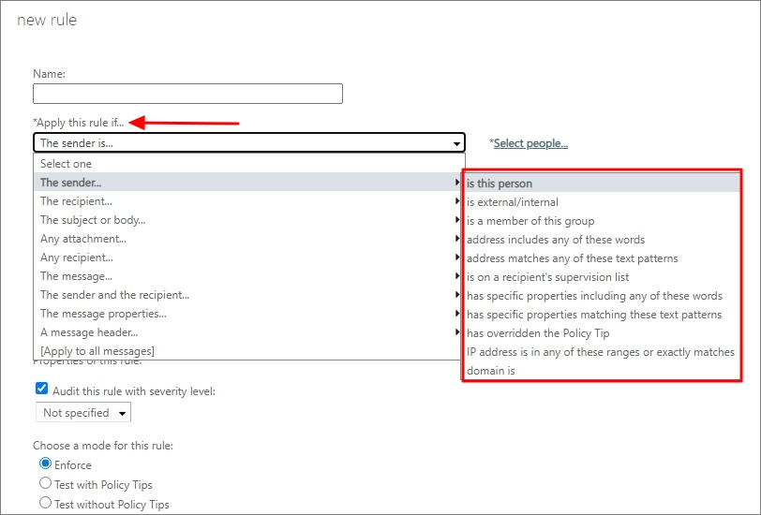Click the Select people... link
This screenshot has height=515, width=761.
tap(530, 143)
